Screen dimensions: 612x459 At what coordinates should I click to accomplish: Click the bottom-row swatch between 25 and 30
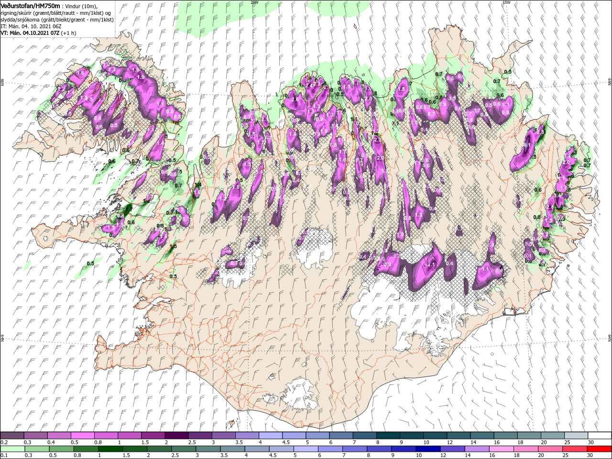click(575, 449)
